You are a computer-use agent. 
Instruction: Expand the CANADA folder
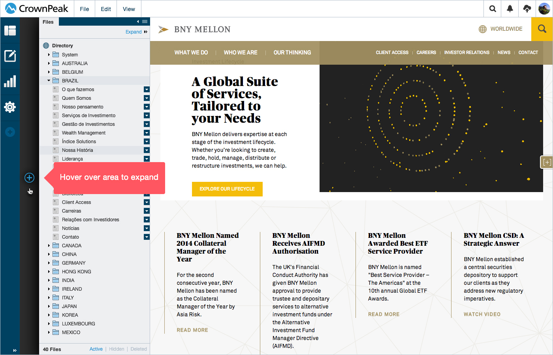coord(49,245)
